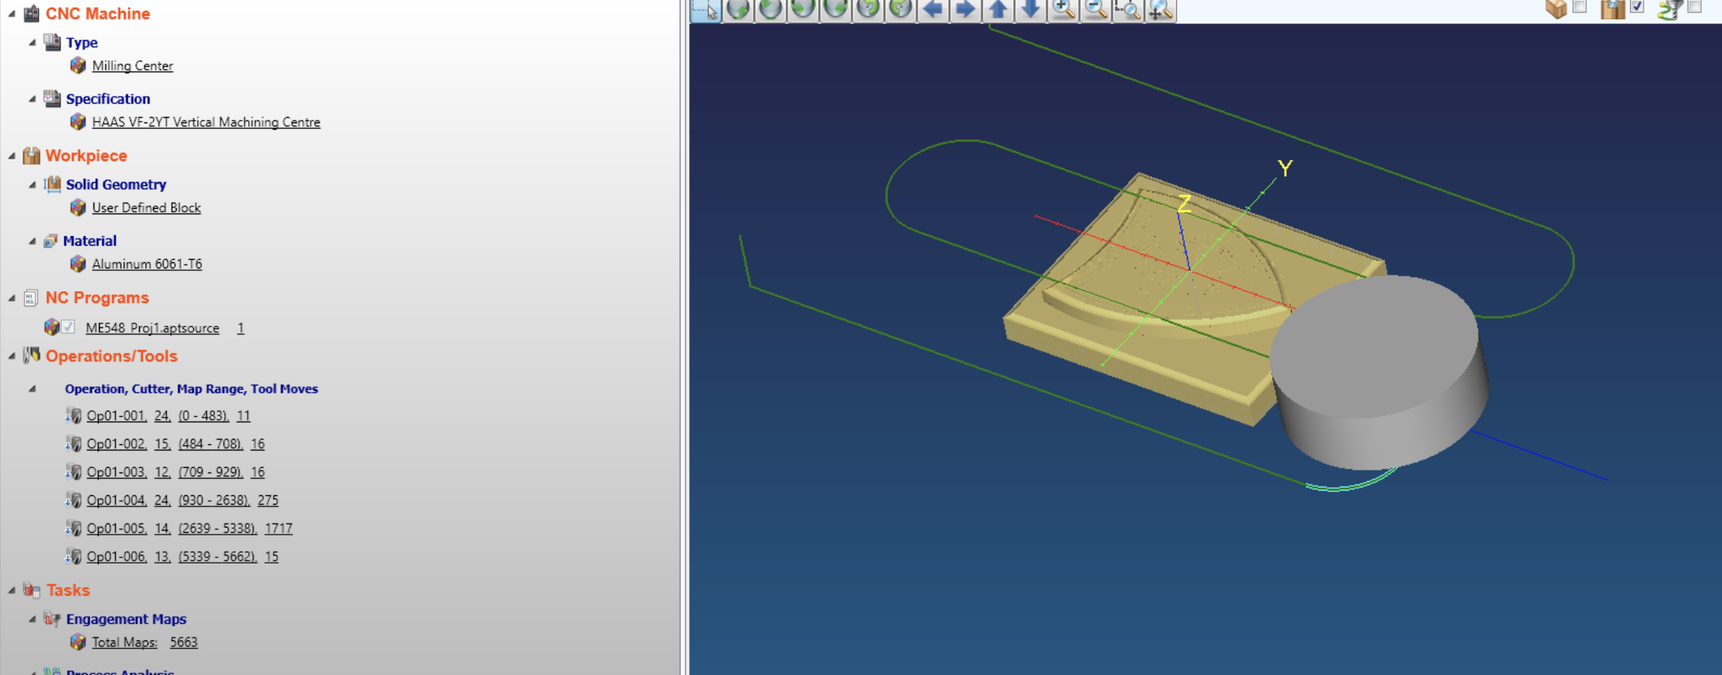
Task: Open the Aluminum 6061-T6 material link
Action: [x=147, y=265]
